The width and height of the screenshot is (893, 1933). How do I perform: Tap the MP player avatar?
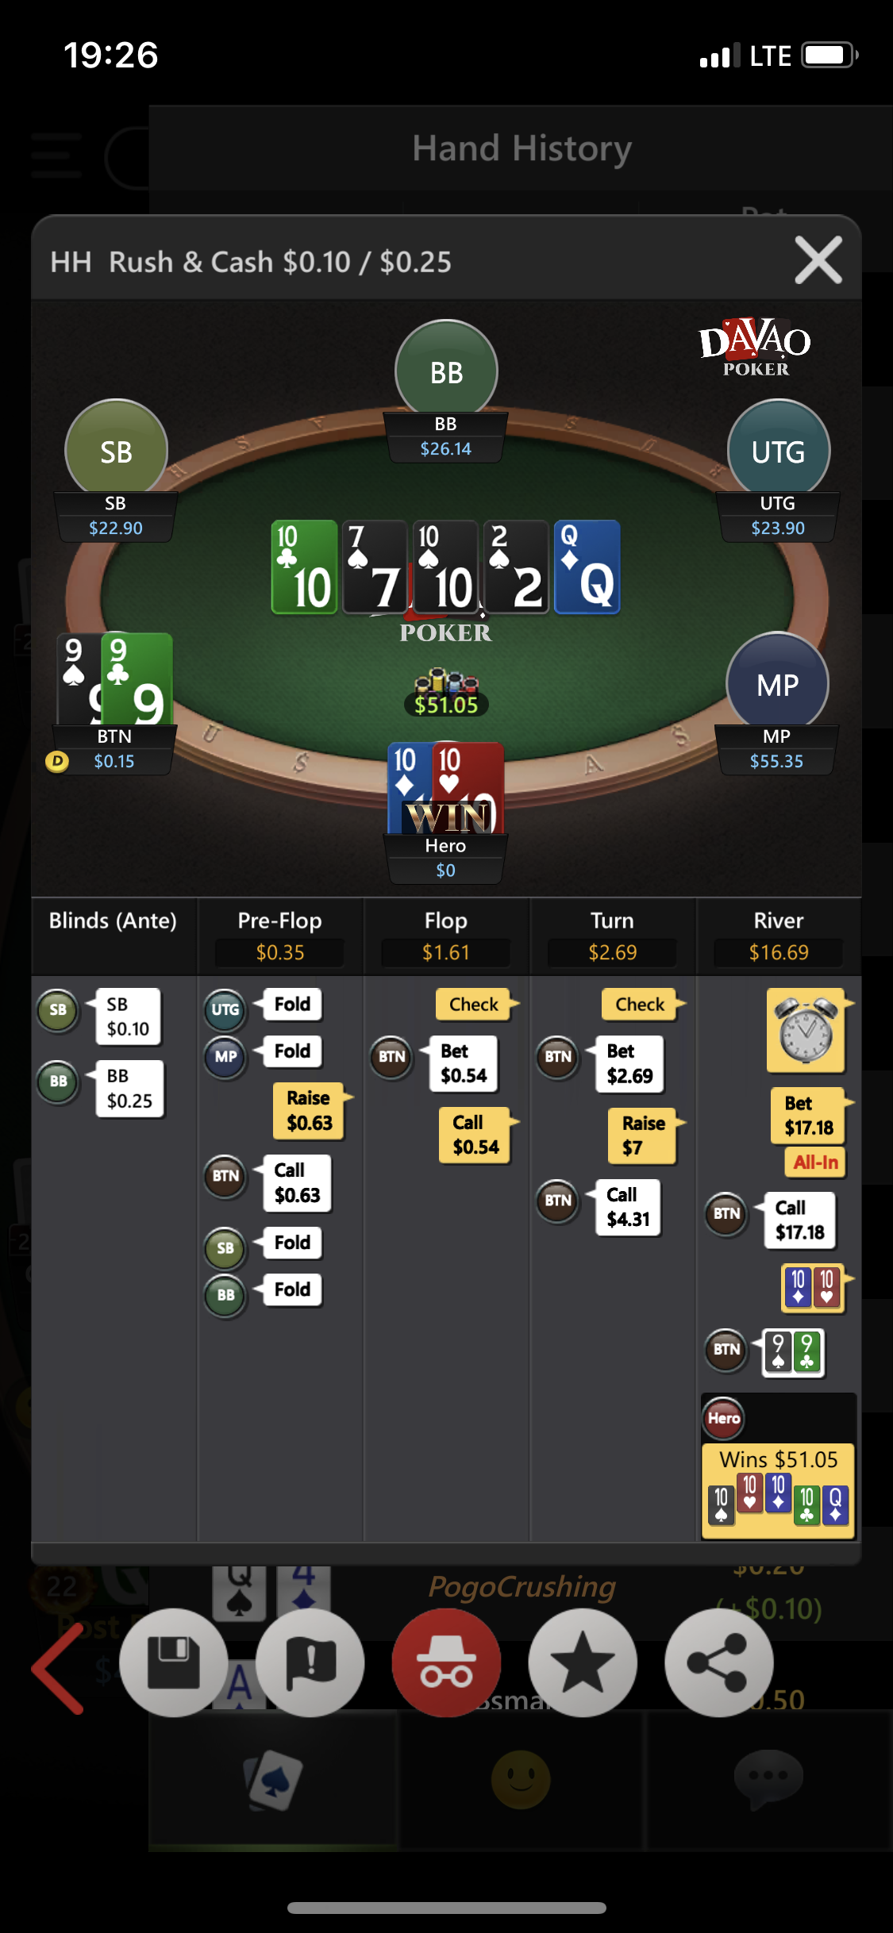point(777,683)
